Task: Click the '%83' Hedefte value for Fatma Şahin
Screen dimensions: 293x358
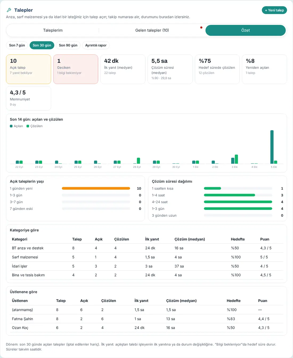Action: [x=231, y=319]
